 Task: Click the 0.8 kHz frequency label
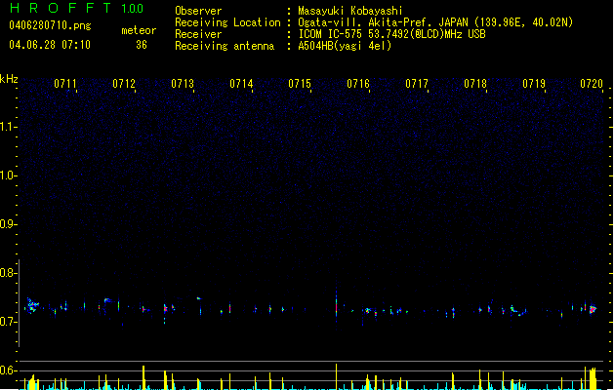[8, 273]
